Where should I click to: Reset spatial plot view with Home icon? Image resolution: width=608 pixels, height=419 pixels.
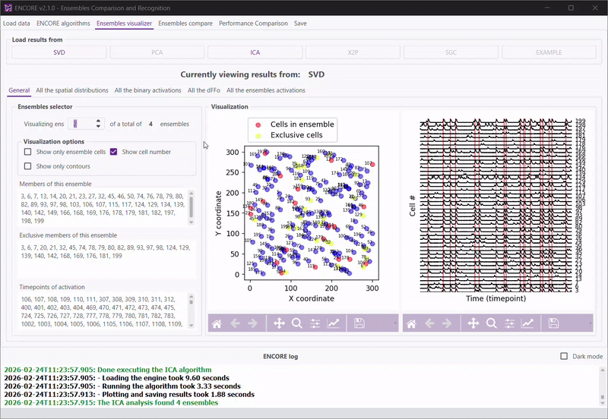click(x=217, y=323)
